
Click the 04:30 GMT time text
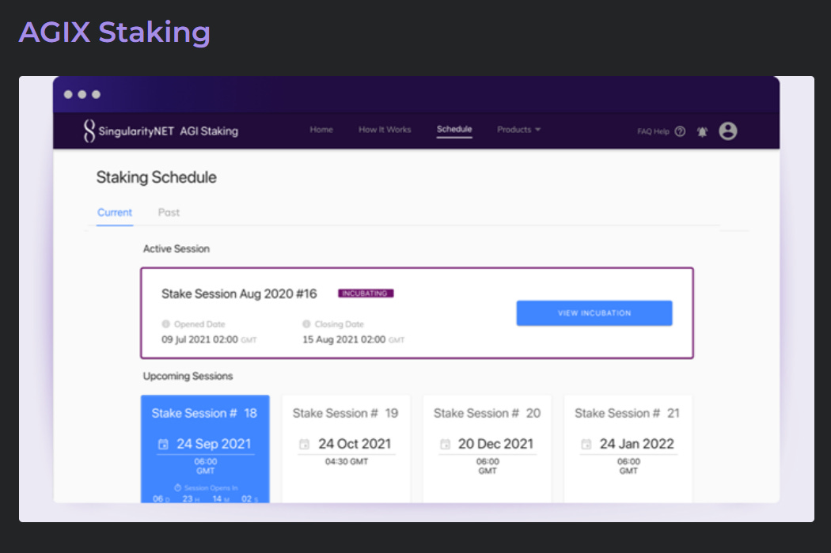tap(346, 461)
